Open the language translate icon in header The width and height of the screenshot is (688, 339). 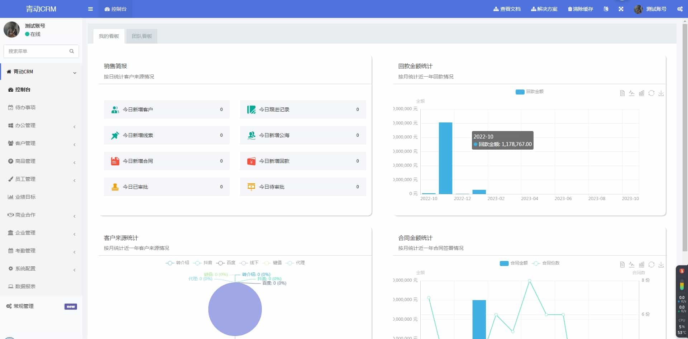point(606,9)
